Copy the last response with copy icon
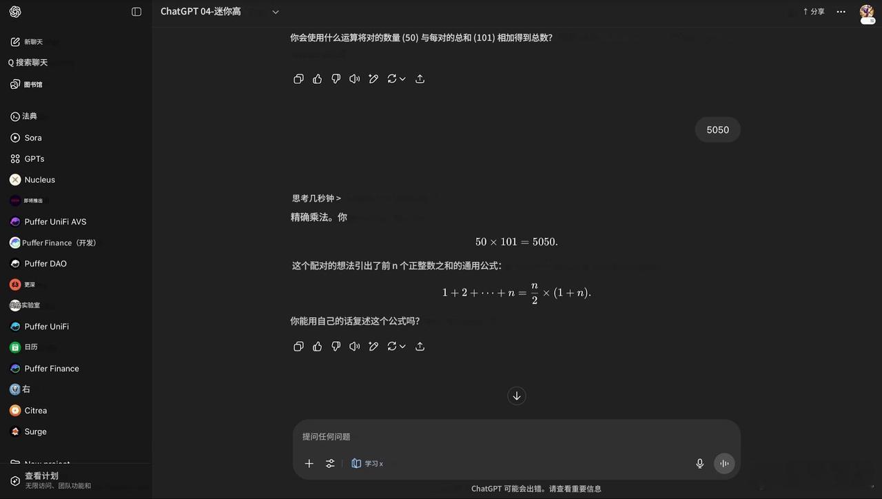This screenshot has width=882, height=499. 298,347
